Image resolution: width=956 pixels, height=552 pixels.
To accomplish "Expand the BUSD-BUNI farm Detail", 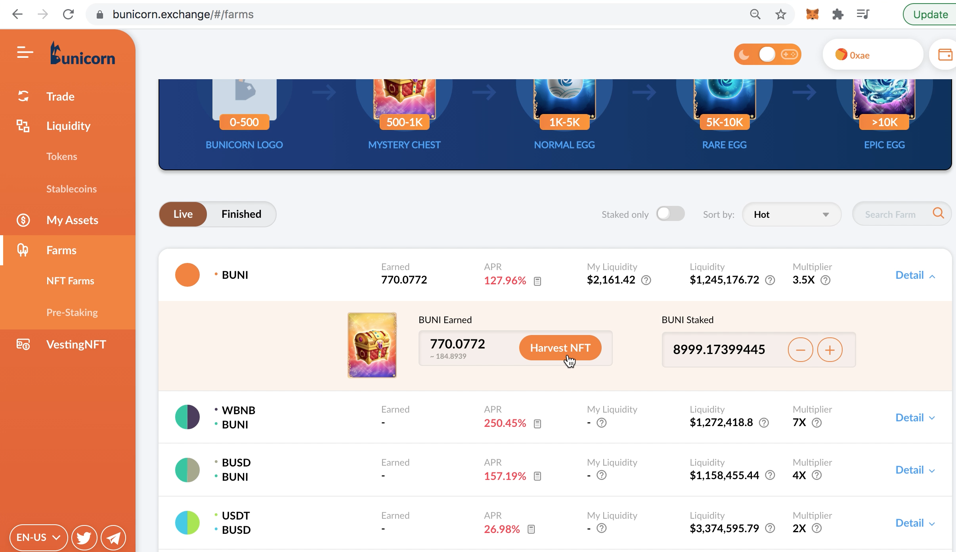I will click(915, 470).
